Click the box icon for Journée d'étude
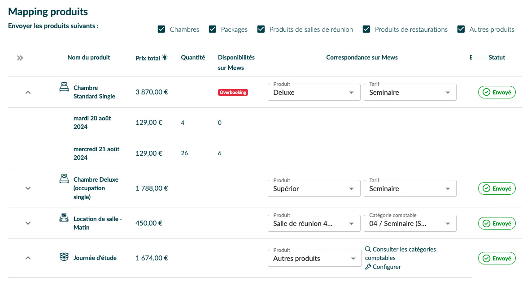Viewport: 527px width, 281px height. (64, 257)
